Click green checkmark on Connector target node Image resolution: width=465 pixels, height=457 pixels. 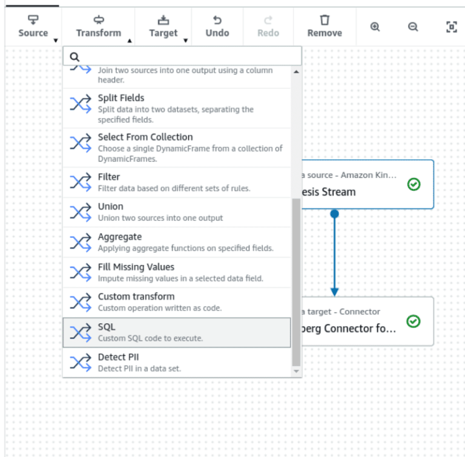414,321
